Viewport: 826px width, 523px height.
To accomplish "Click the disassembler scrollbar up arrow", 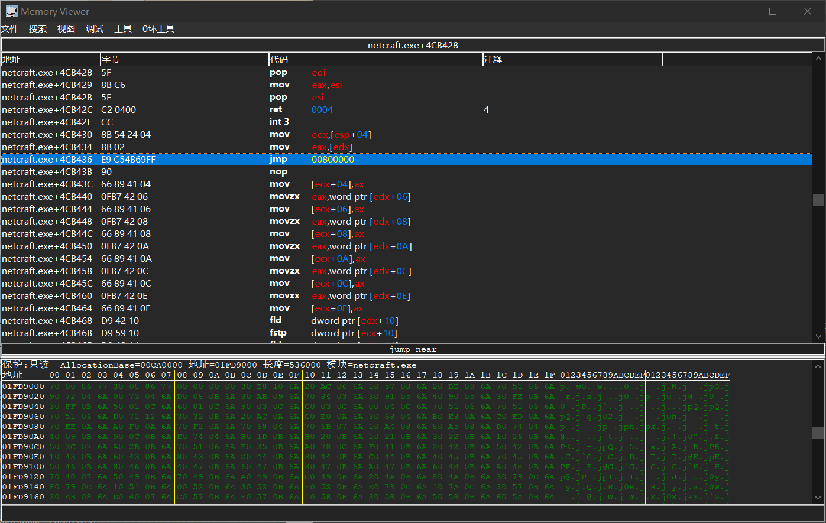I will [x=818, y=59].
